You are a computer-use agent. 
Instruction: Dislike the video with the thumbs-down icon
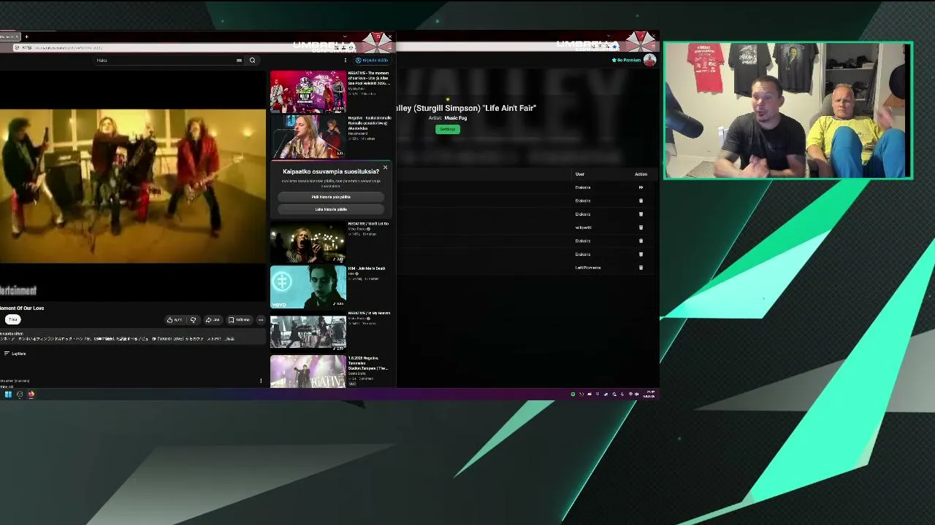pyautogui.click(x=193, y=319)
